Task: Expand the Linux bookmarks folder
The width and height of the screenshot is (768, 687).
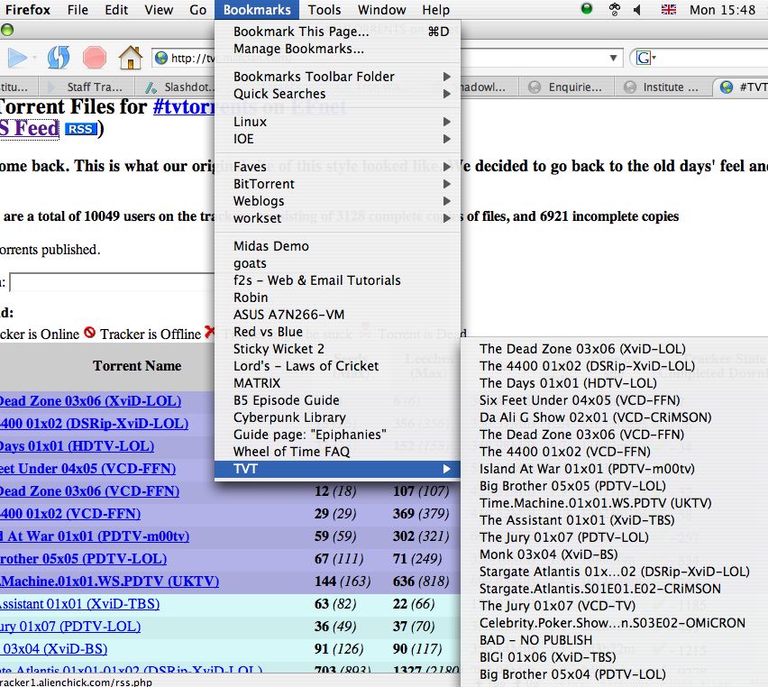Action: tap(337, 122)
